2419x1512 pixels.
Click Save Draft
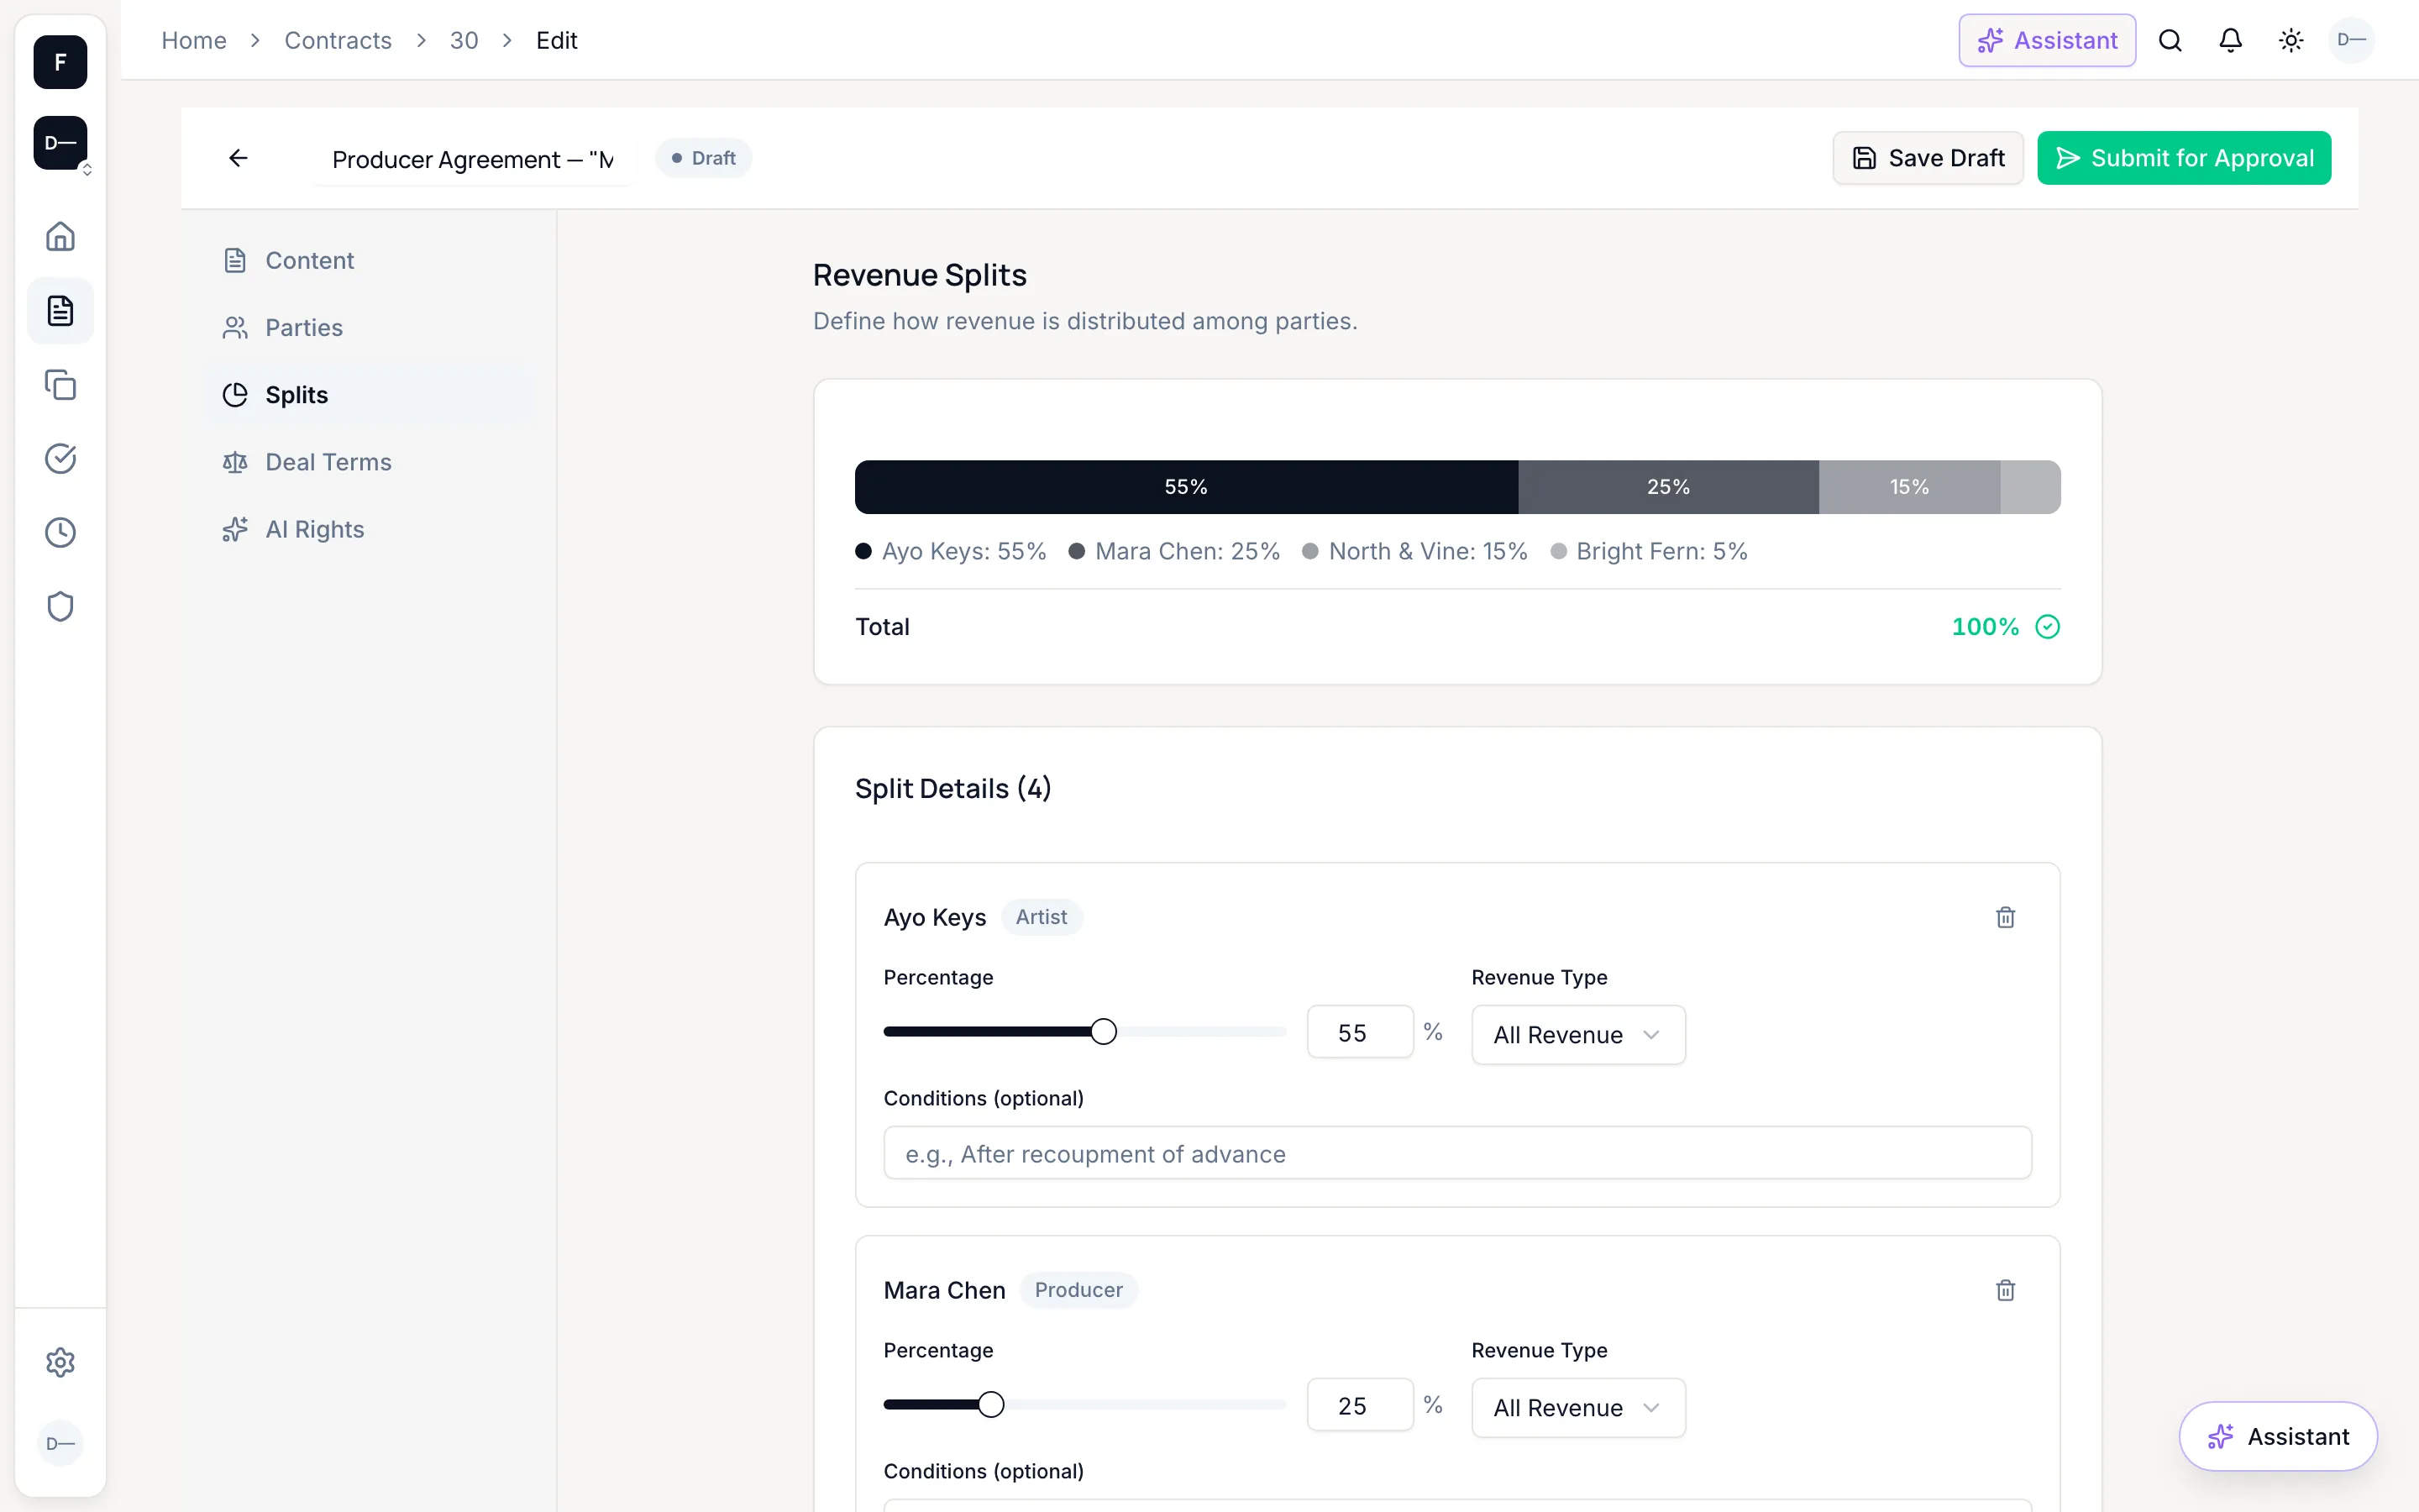click(1928, 158)
